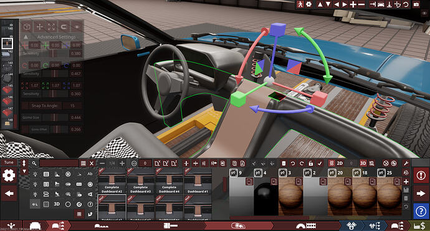
Task: Click the undo icon in fixture toolbar
Action: 293,163
